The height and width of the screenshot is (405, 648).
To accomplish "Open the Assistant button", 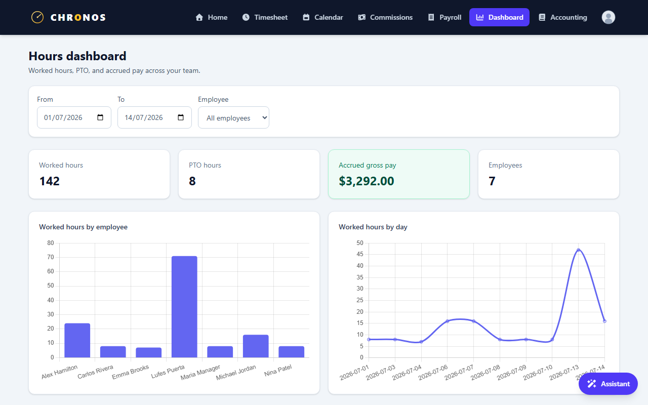I will [x=608, y=384].
